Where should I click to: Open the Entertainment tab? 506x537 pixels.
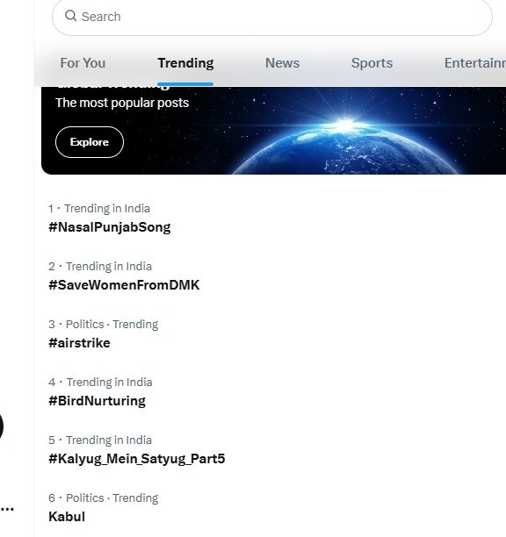(475, 63)
